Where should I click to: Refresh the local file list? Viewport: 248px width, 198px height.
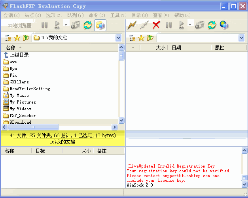pyautogui.click(x=88, y=25)
